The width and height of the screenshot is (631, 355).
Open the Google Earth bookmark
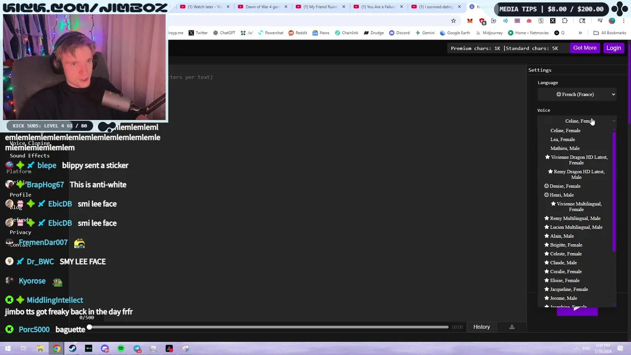point(455,33)
